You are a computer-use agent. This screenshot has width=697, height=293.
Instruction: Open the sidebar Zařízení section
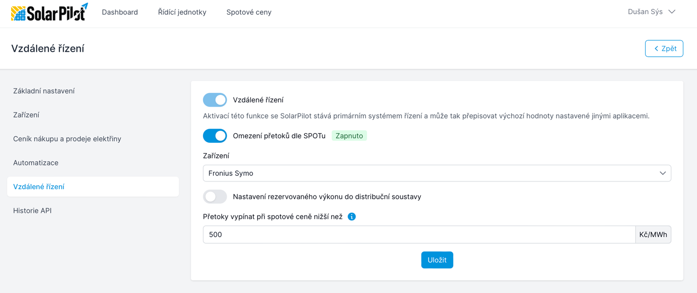[x=26, y=115]
